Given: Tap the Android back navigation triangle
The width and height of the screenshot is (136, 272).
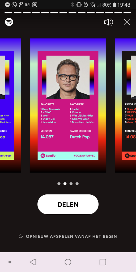Looking at the screenshot, I should click(x=33, y=262).
